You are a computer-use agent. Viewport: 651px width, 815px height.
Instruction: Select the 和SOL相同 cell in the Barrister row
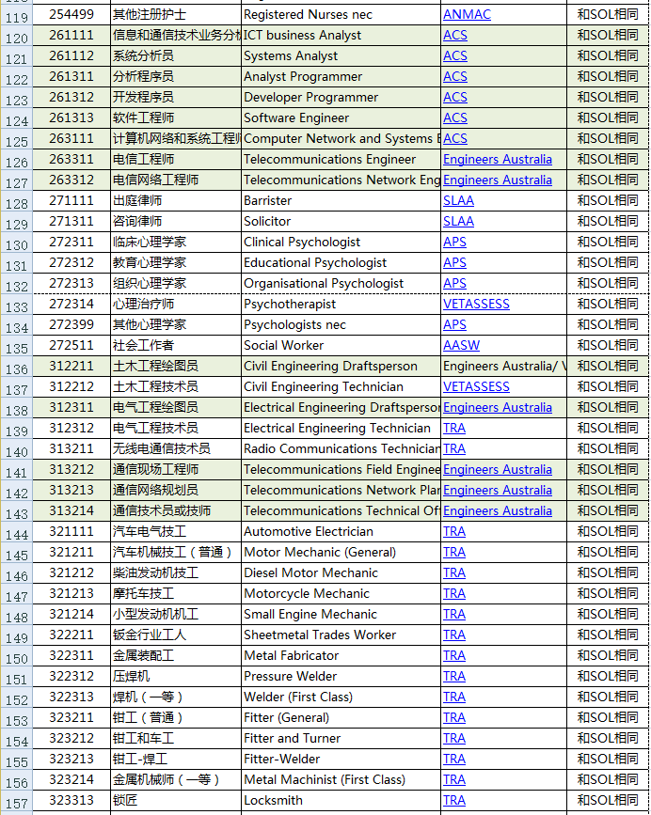[608, 200]
